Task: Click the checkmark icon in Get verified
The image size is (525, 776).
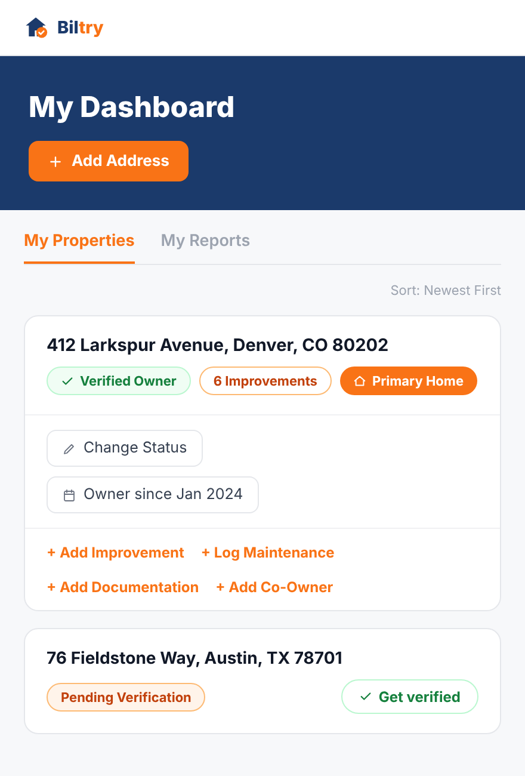Action: click(366, 697)
